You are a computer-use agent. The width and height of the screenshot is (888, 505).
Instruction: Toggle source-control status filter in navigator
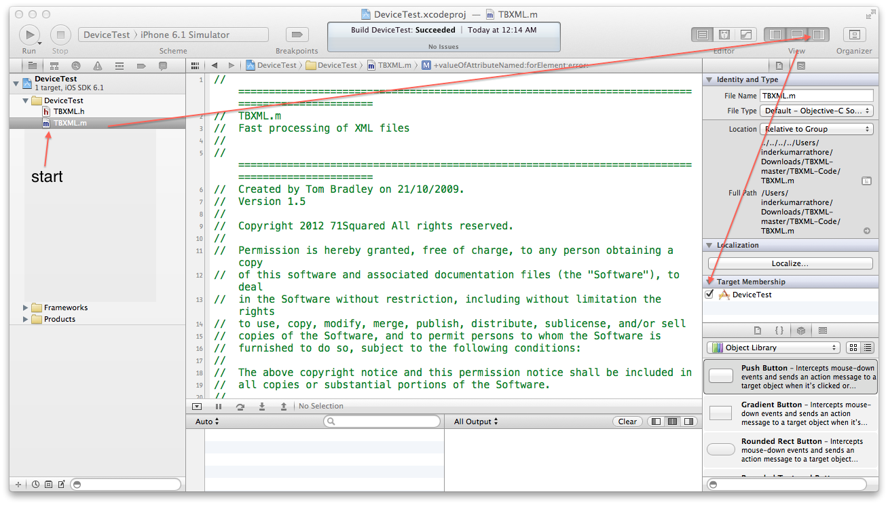tap(48, 485)
